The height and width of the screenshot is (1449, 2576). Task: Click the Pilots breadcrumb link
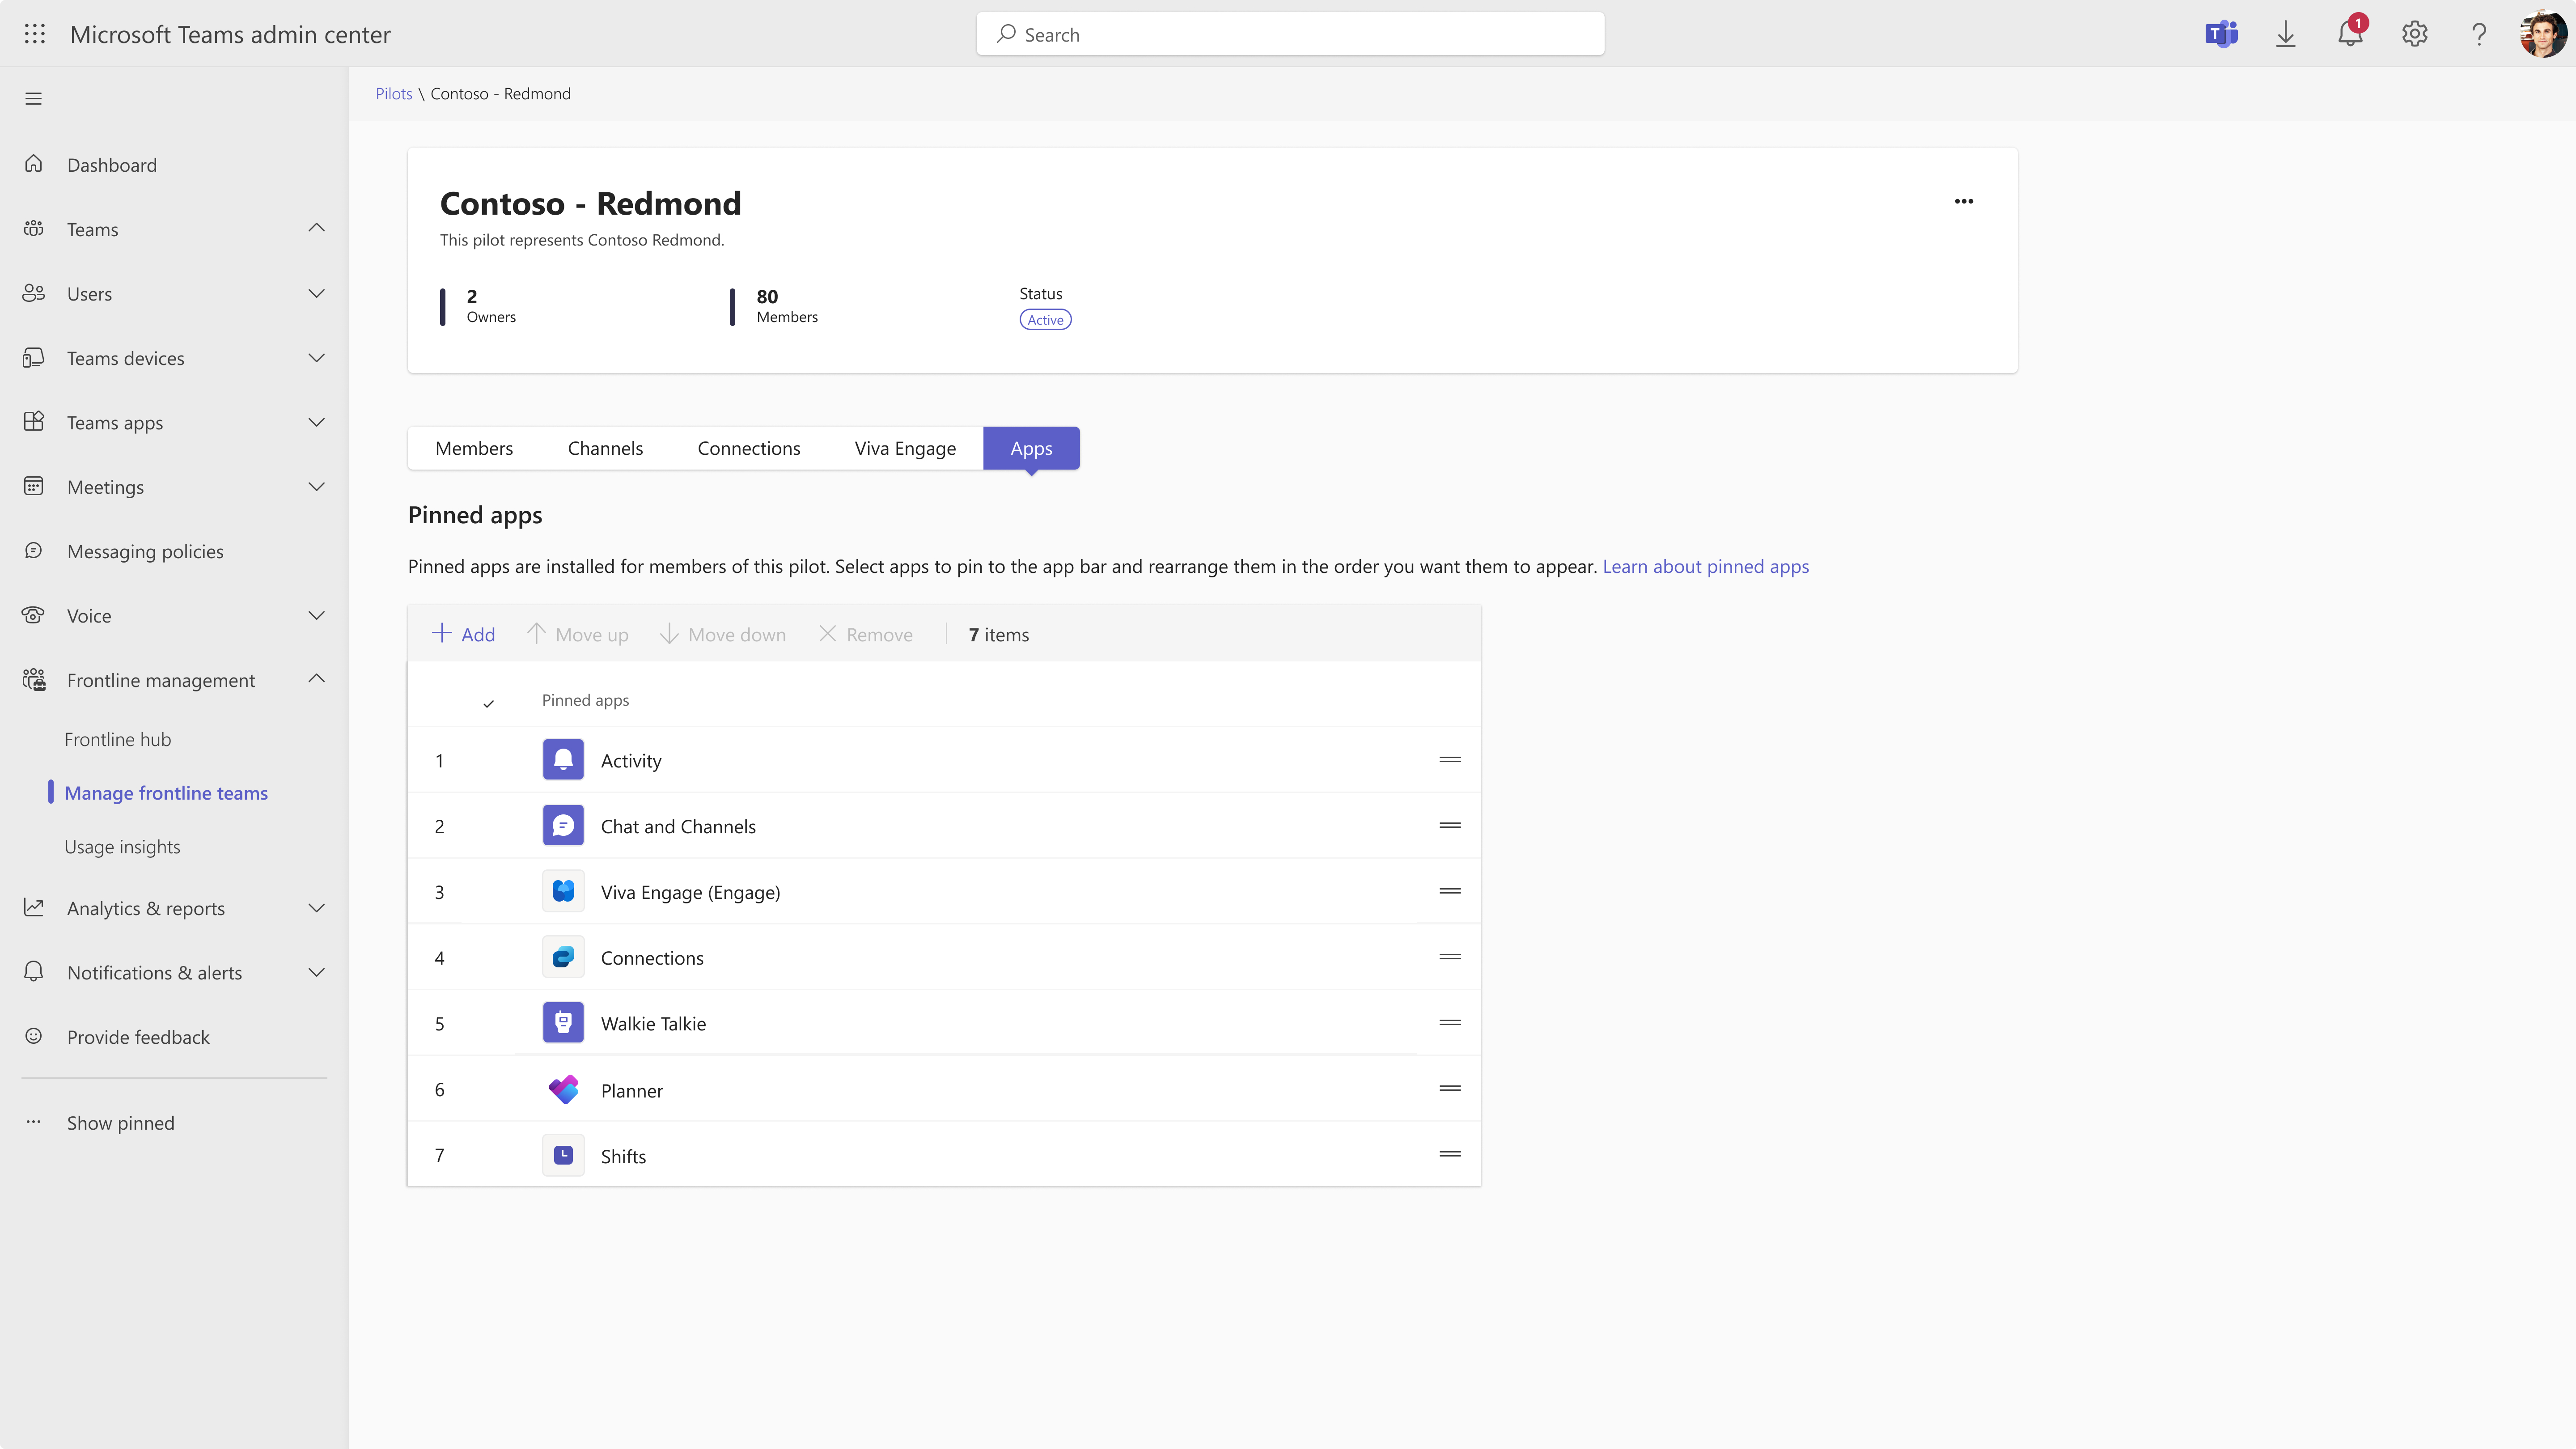393,93
